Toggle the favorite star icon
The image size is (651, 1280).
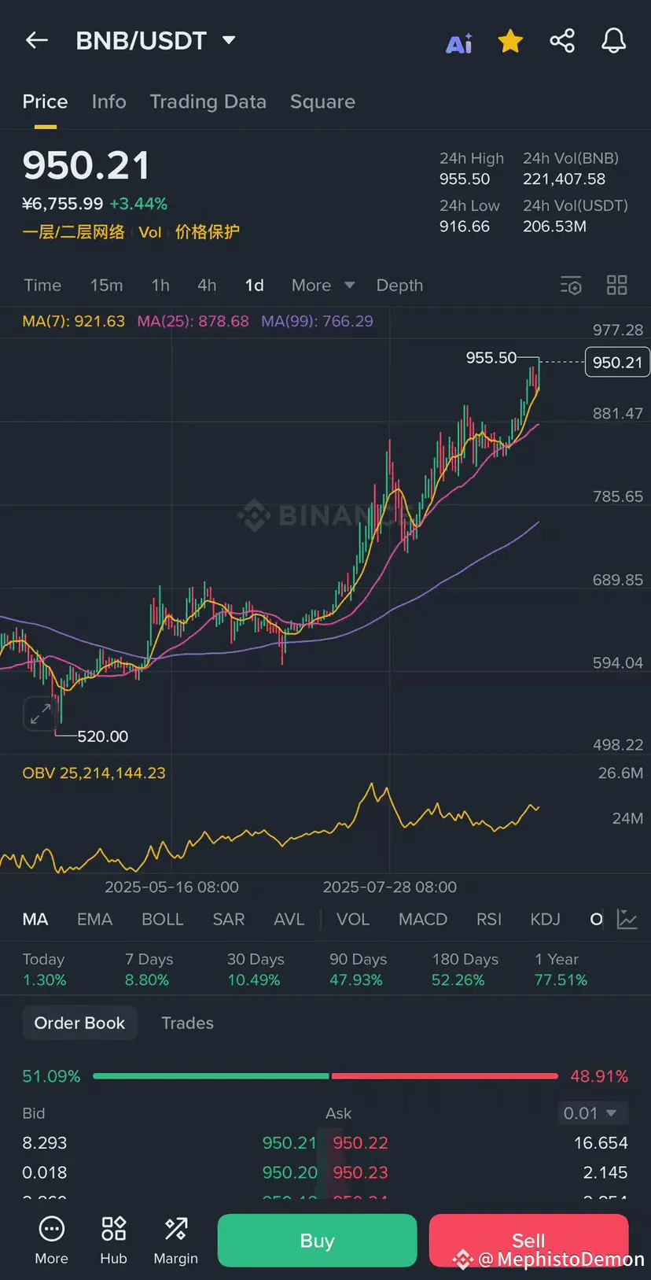(510, 41)
